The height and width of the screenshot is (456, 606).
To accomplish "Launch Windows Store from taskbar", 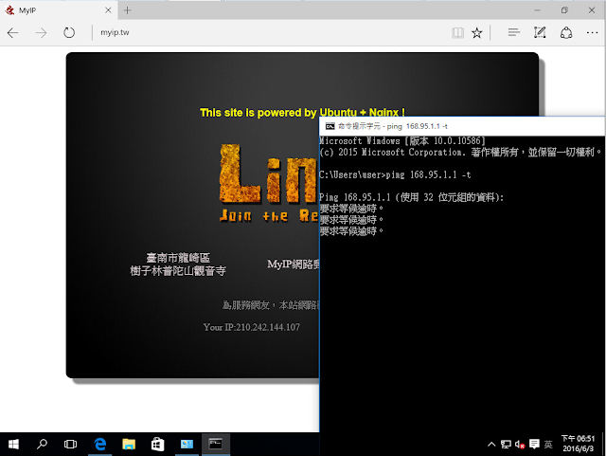I will (157, 444).
